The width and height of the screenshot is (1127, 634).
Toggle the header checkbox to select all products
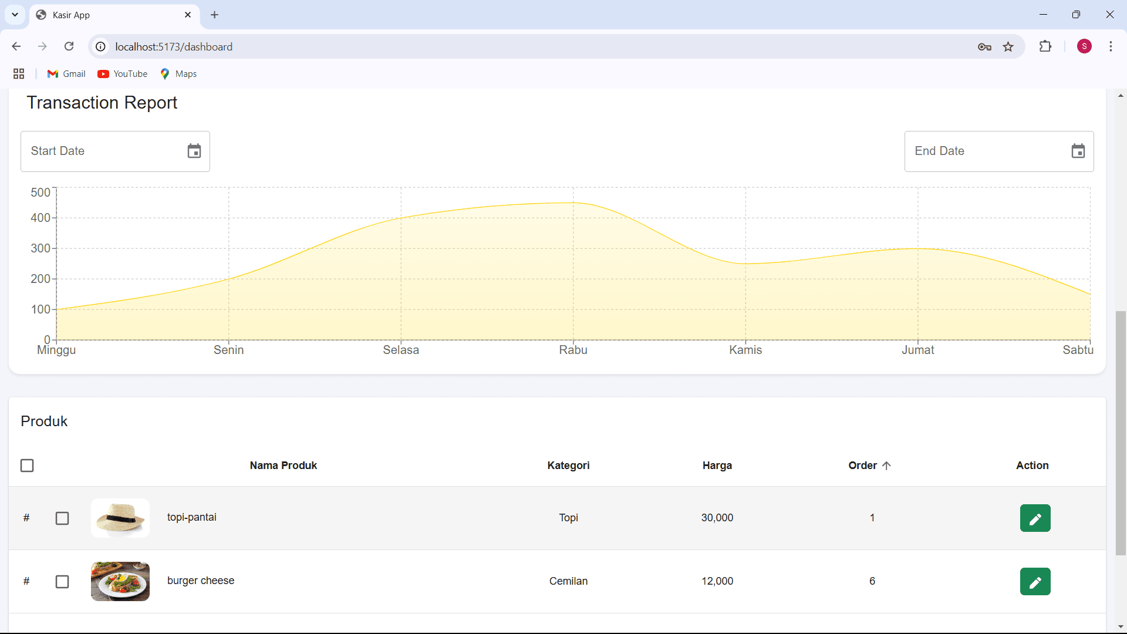pyautogui.click(x=27, y=466)
